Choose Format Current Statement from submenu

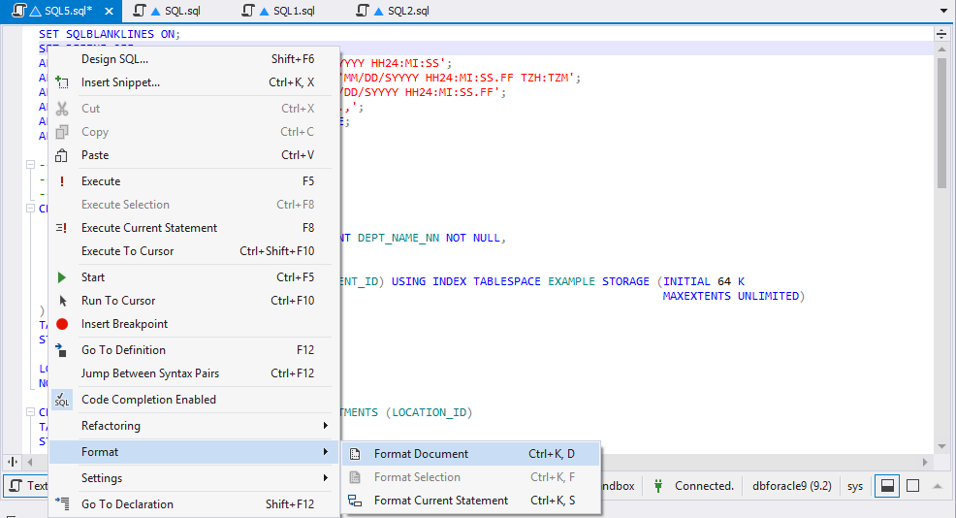(x=471, y=501)
